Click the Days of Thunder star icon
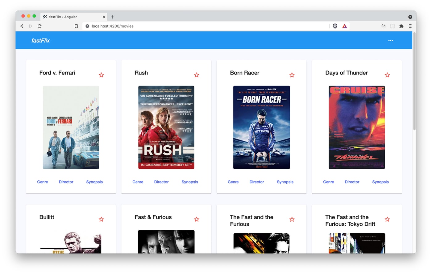The height and width of the screenshot is (274, 432). tap(387, 75)
